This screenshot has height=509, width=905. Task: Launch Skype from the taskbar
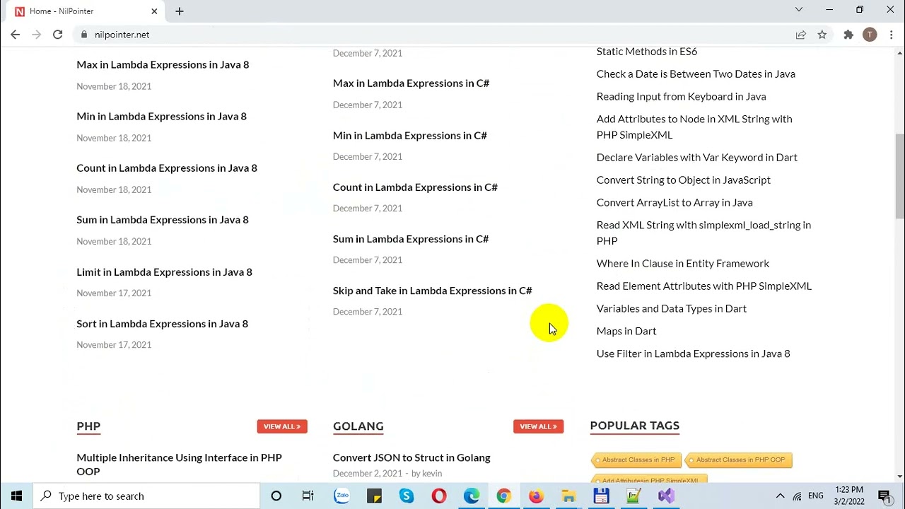point(407,496)
